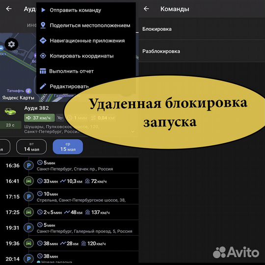
Task: Click the Татнефть parking marker on map
Action: pos(28,91)
